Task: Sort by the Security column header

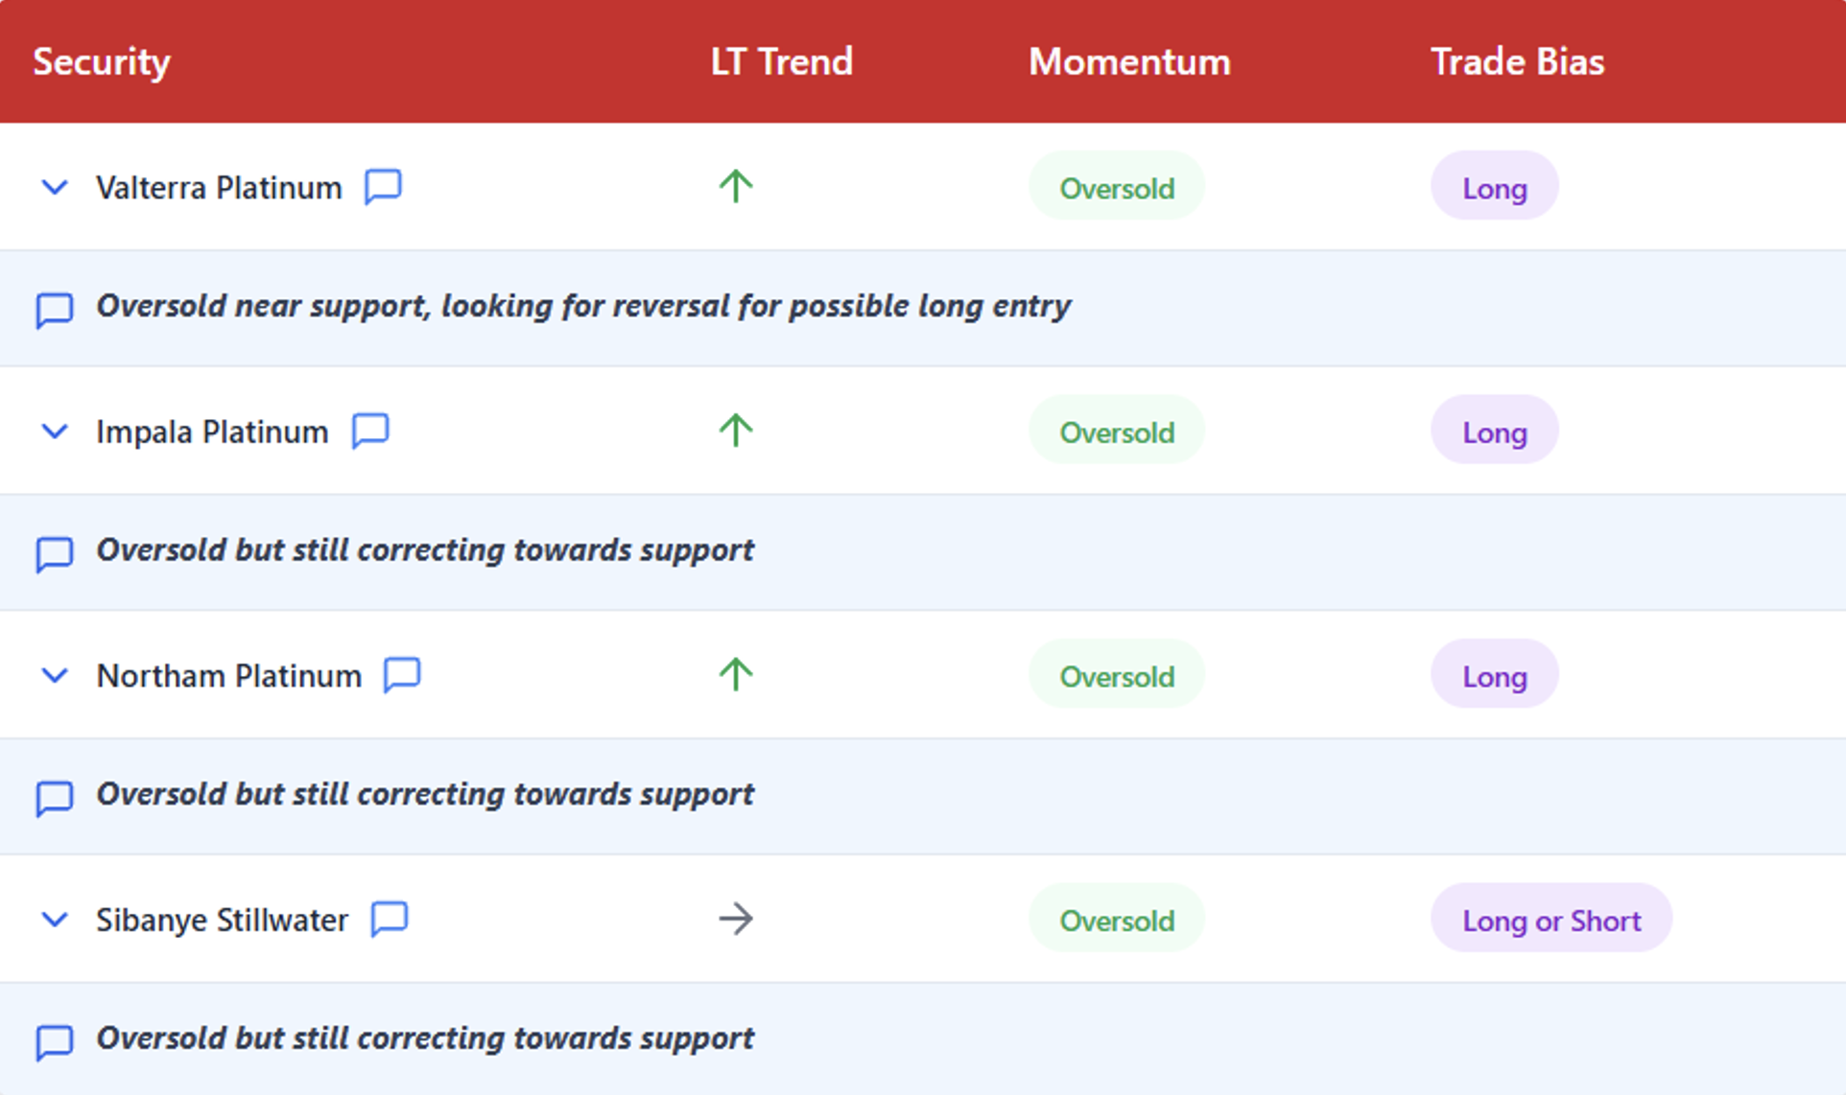Action: click(102, 61)
